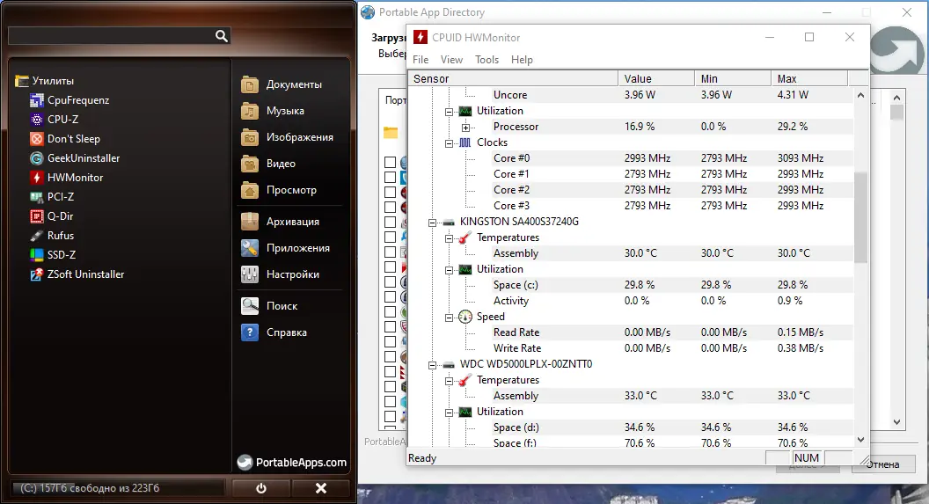Collapse KINGSTON Temperatures node
Image resolution: width=929 pixels, height=504 pixels.
coord(449,238)
